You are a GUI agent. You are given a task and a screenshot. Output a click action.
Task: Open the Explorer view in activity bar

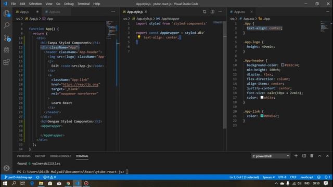click(7, 14)
